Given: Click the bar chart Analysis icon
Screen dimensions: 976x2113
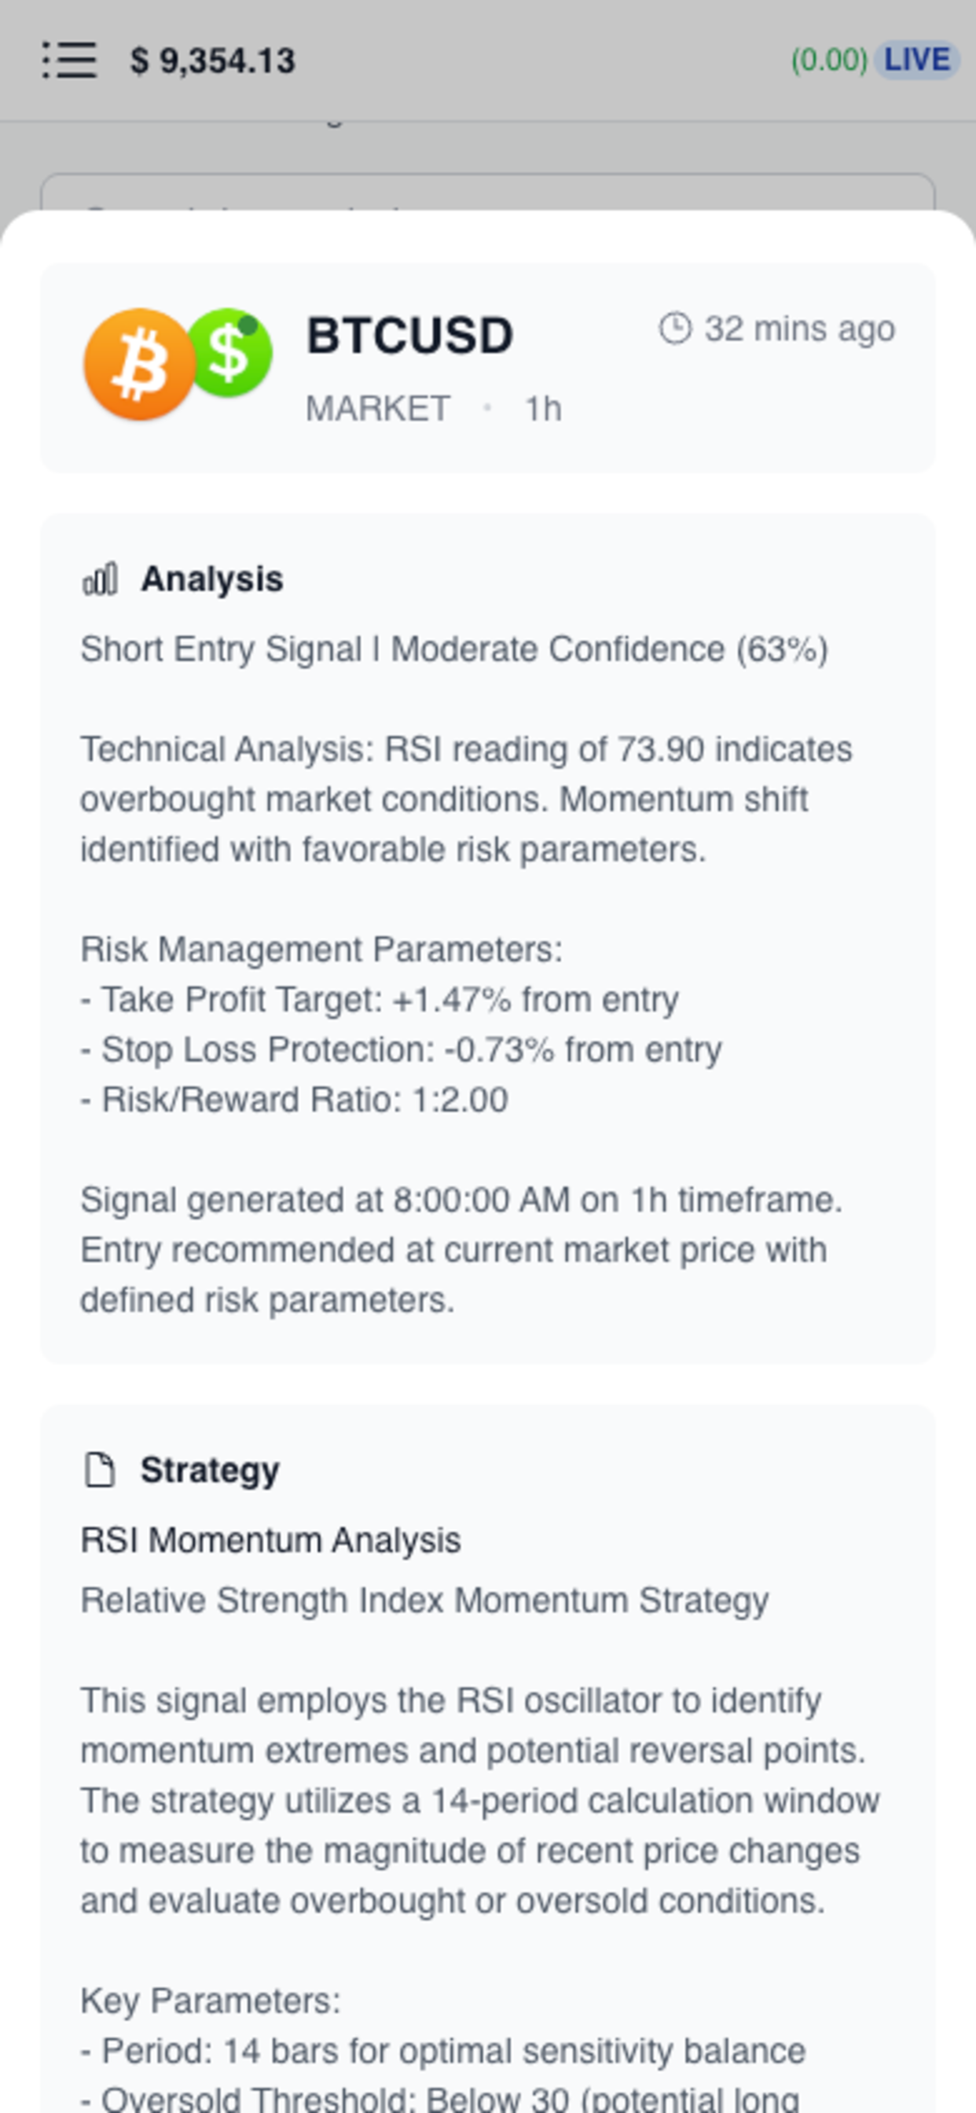Looking at the screenshot, I should pos(100,579).
